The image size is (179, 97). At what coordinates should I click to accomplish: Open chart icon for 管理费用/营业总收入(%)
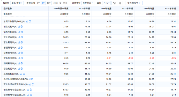coord(28,95)
